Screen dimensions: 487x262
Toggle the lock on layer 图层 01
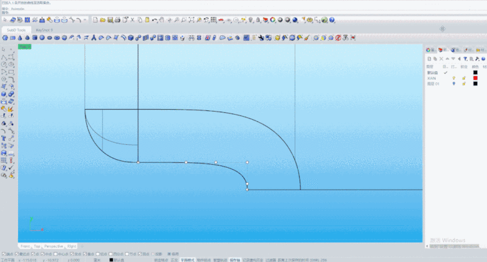463,84
